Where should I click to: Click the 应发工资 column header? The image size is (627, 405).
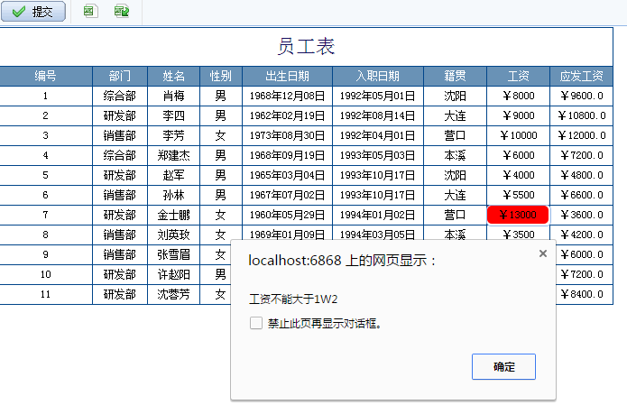pyautogui.click(x=581, y=76)
